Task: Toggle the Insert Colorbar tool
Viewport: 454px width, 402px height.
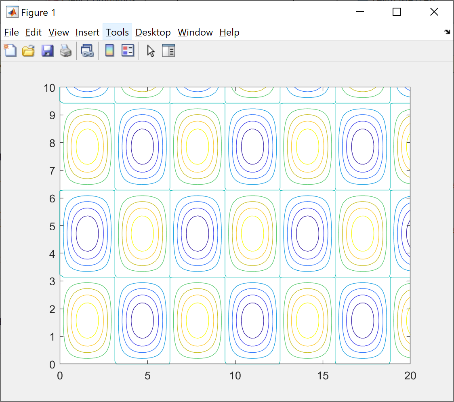Action: point(109,51)
